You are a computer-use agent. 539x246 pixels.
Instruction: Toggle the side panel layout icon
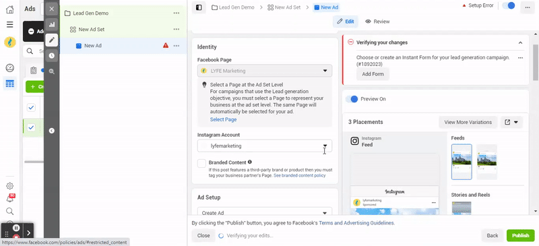[x=199, y=7]
